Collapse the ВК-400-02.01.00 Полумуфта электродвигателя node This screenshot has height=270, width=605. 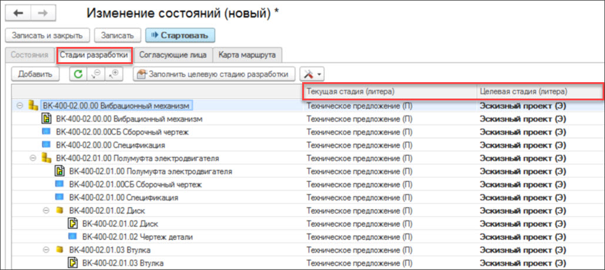(32, 158)
